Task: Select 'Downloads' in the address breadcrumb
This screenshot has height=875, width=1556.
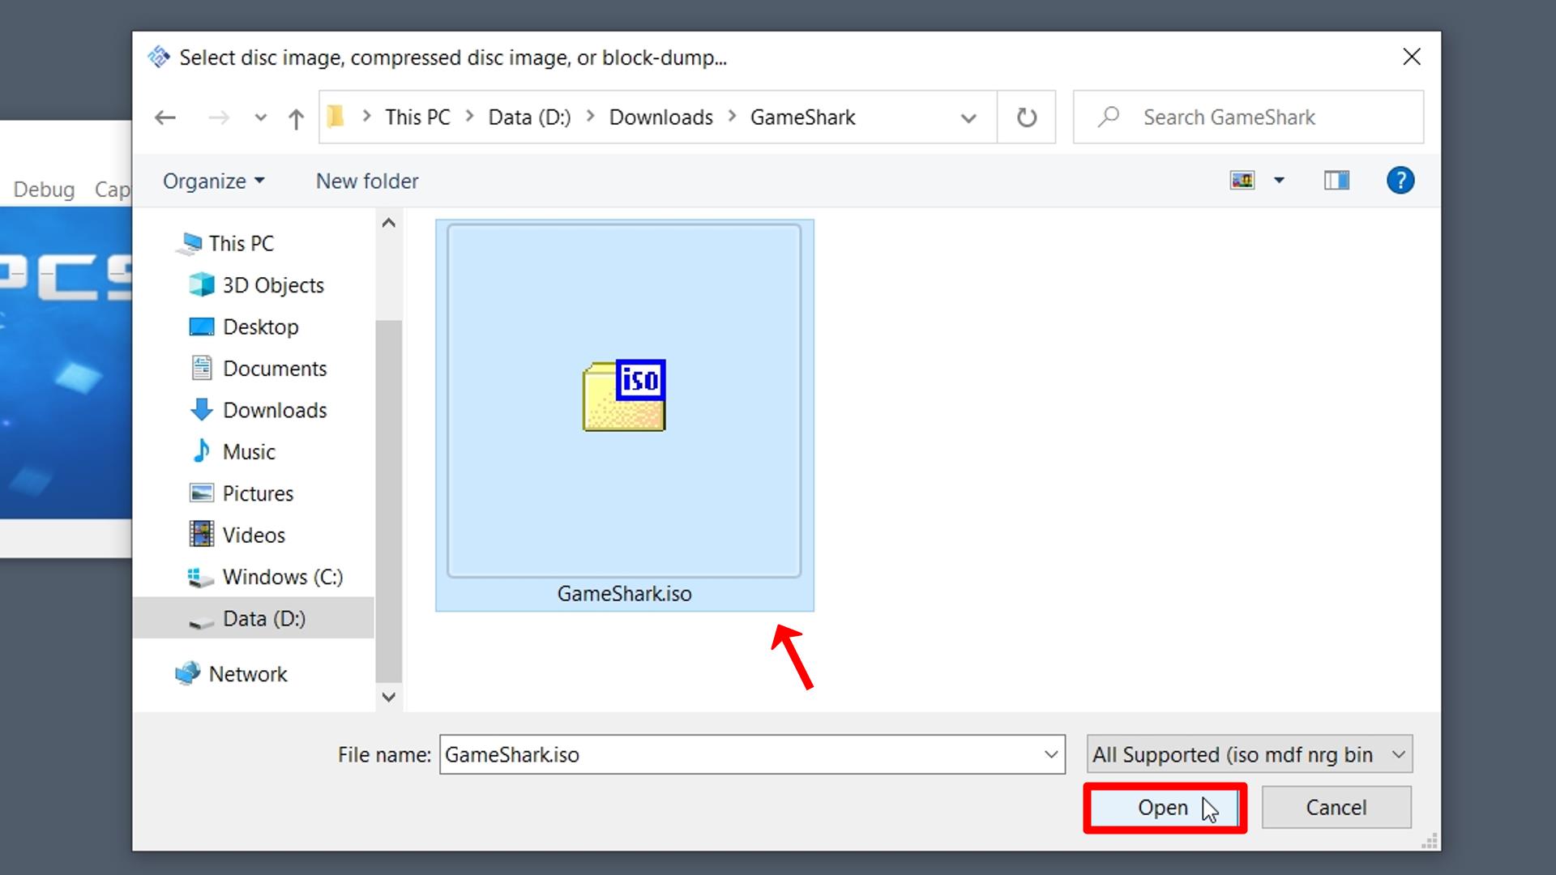Action: pos(660,117)
